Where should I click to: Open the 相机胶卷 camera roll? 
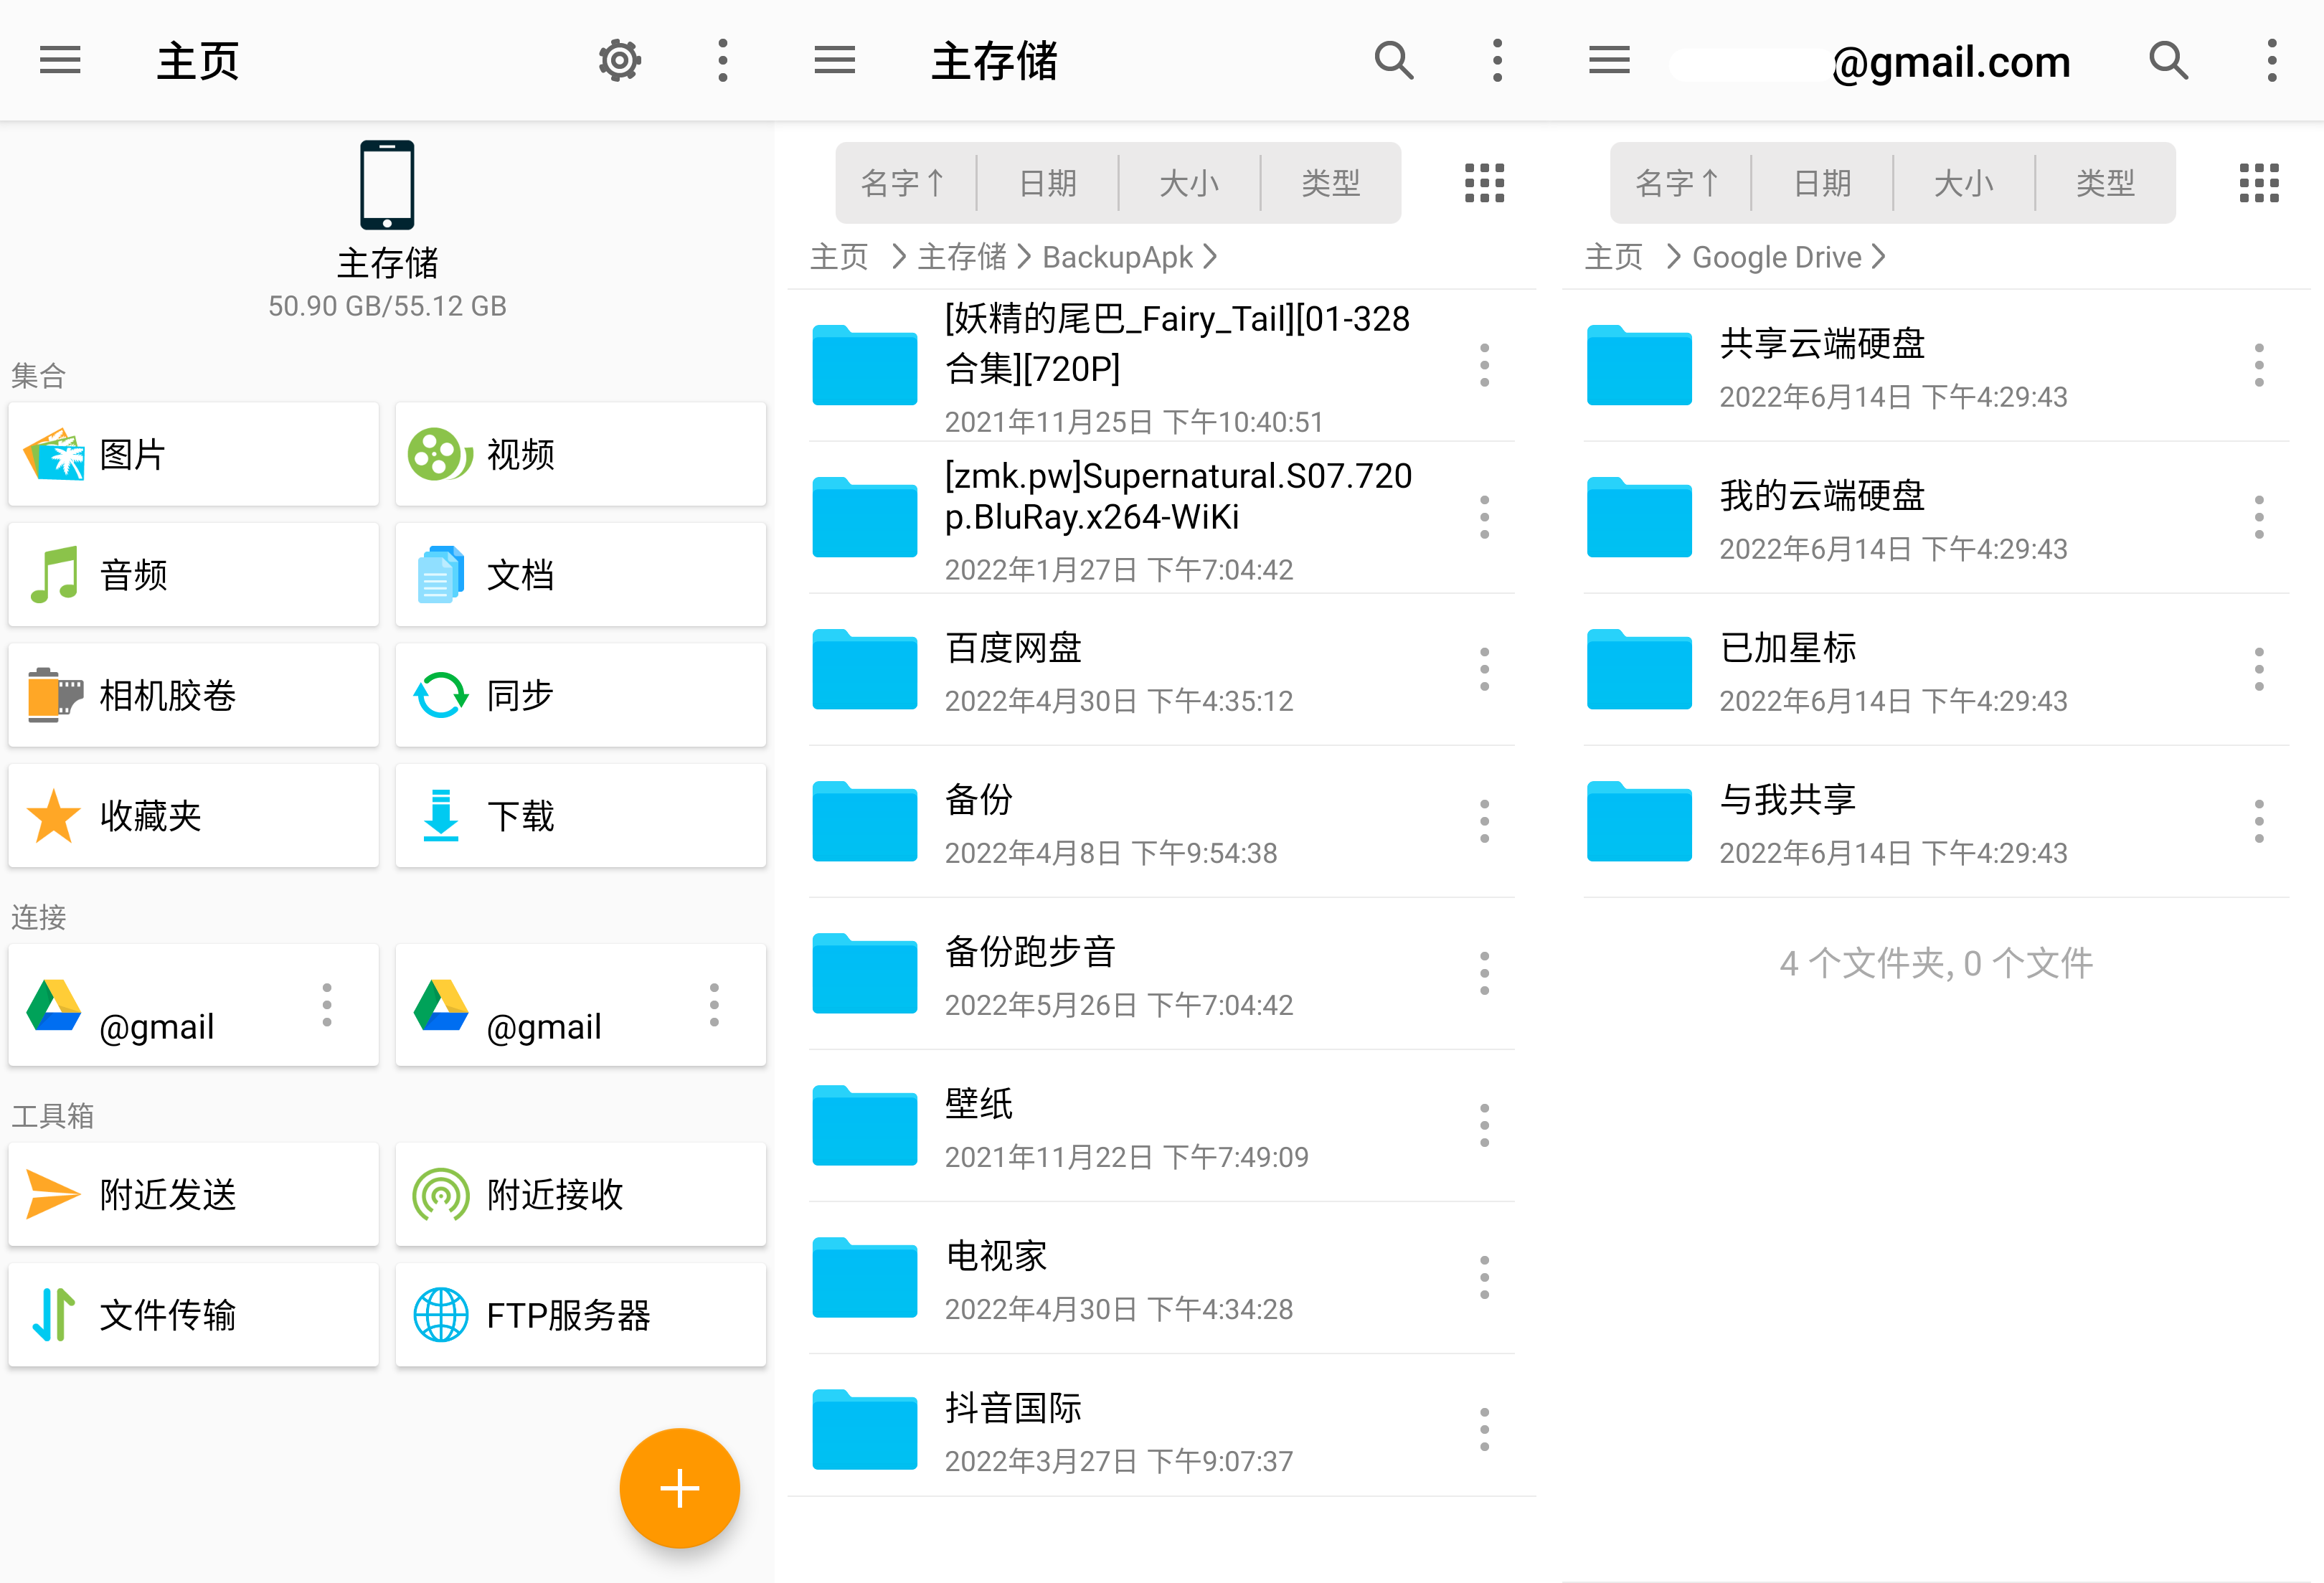click(x=193, y=695)
